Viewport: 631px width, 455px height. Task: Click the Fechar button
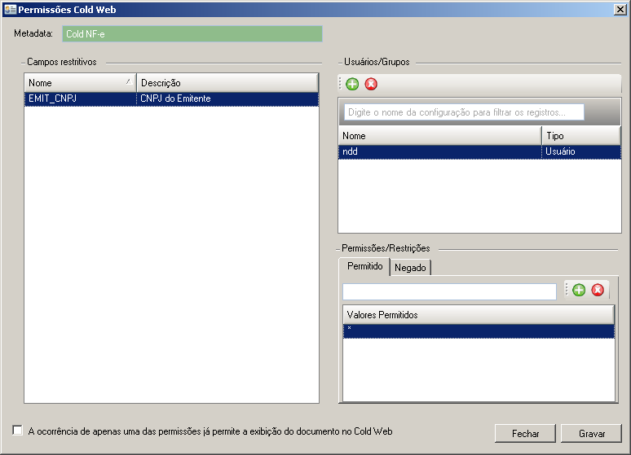pos(525,434)
